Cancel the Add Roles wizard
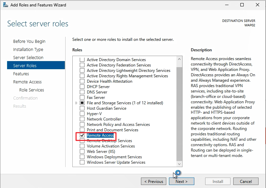Screen dimensions: 266x188 (246, 181)
